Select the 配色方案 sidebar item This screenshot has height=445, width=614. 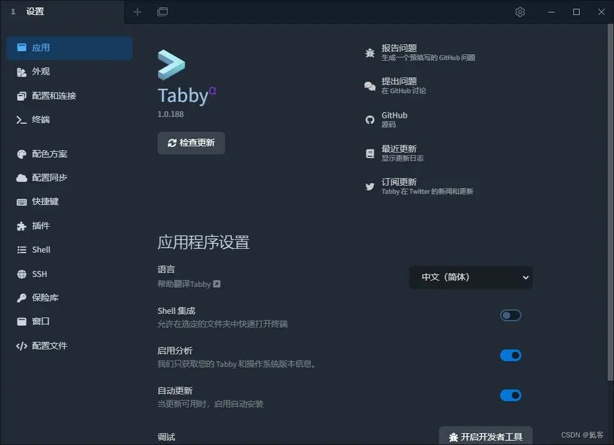point(69,154)
